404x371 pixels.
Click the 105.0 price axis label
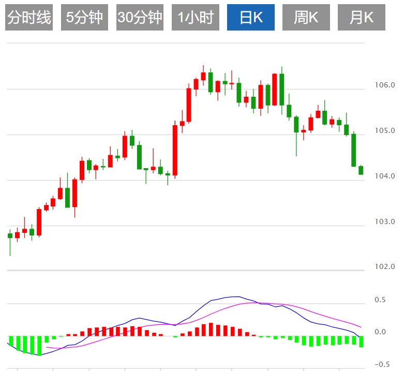[384, 130]
